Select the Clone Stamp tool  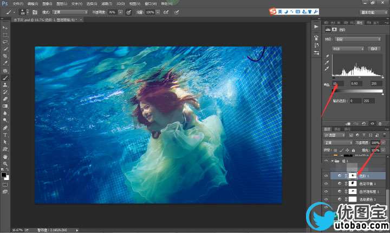(x=5, y=85)
